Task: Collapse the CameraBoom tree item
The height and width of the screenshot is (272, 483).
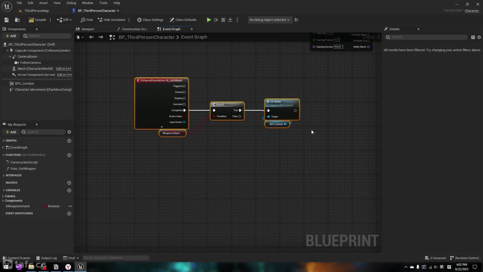Action: tap(10, 57)
